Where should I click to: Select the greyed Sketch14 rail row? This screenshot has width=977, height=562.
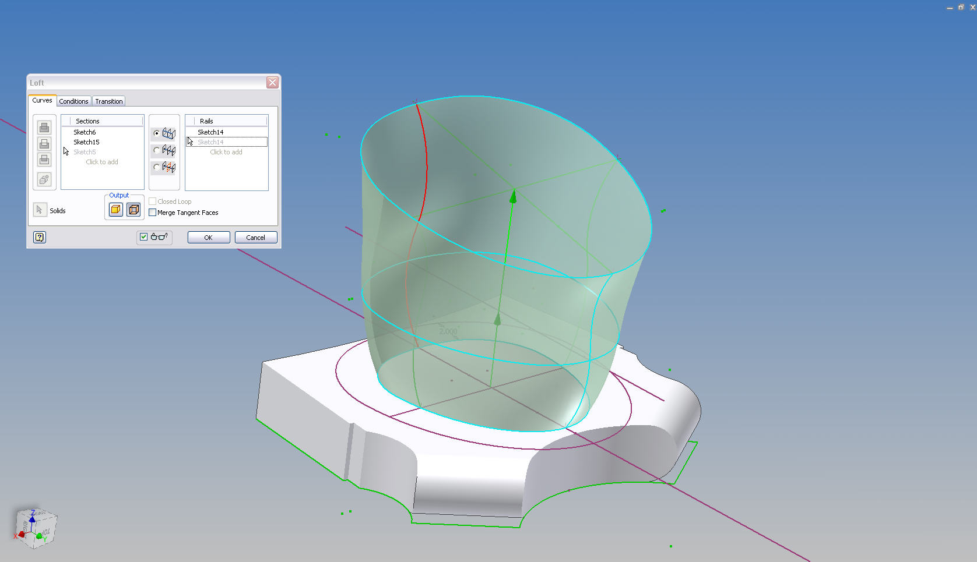tap(227, 142)
